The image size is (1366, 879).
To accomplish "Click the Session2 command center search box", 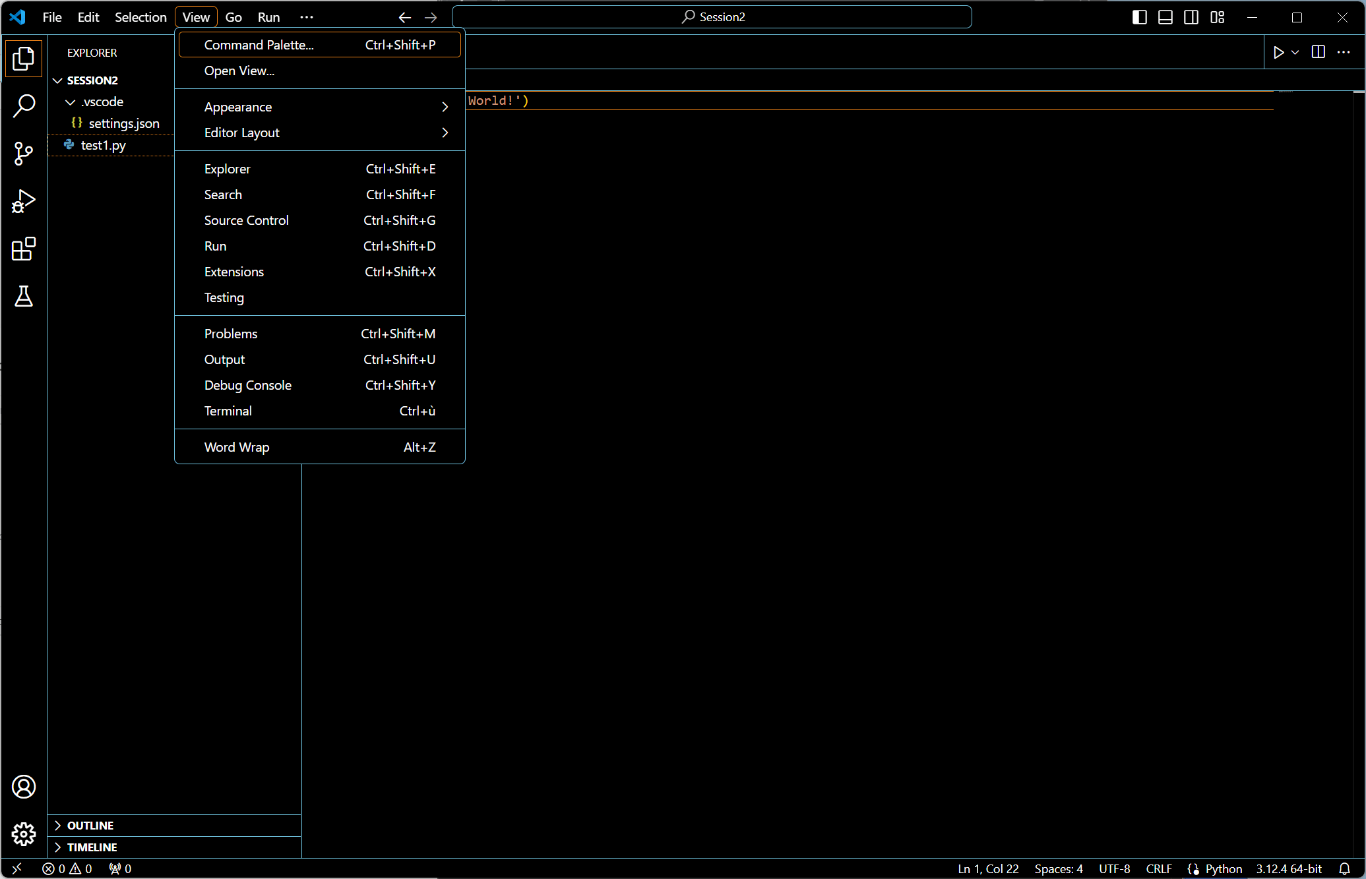I will pyautogui.click(x=712, y=17).
